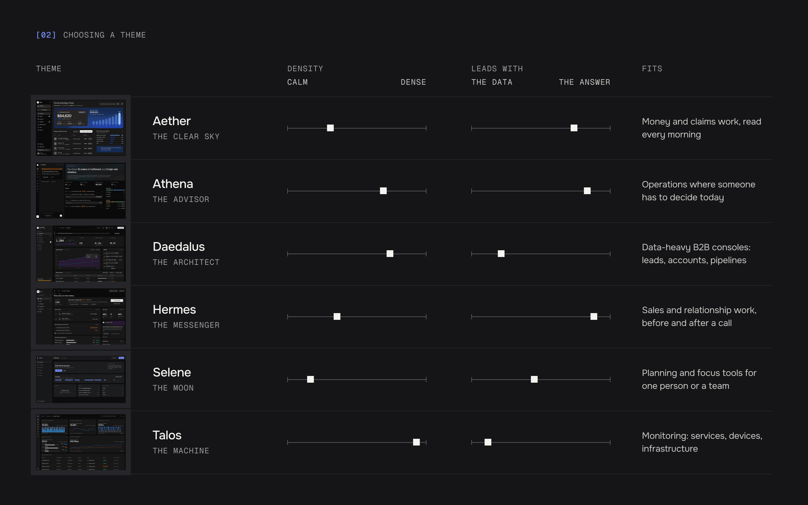This screenshot has height=505, width=808.
Task: Click the Athena density slider handle
Action: tap(383, 191)
